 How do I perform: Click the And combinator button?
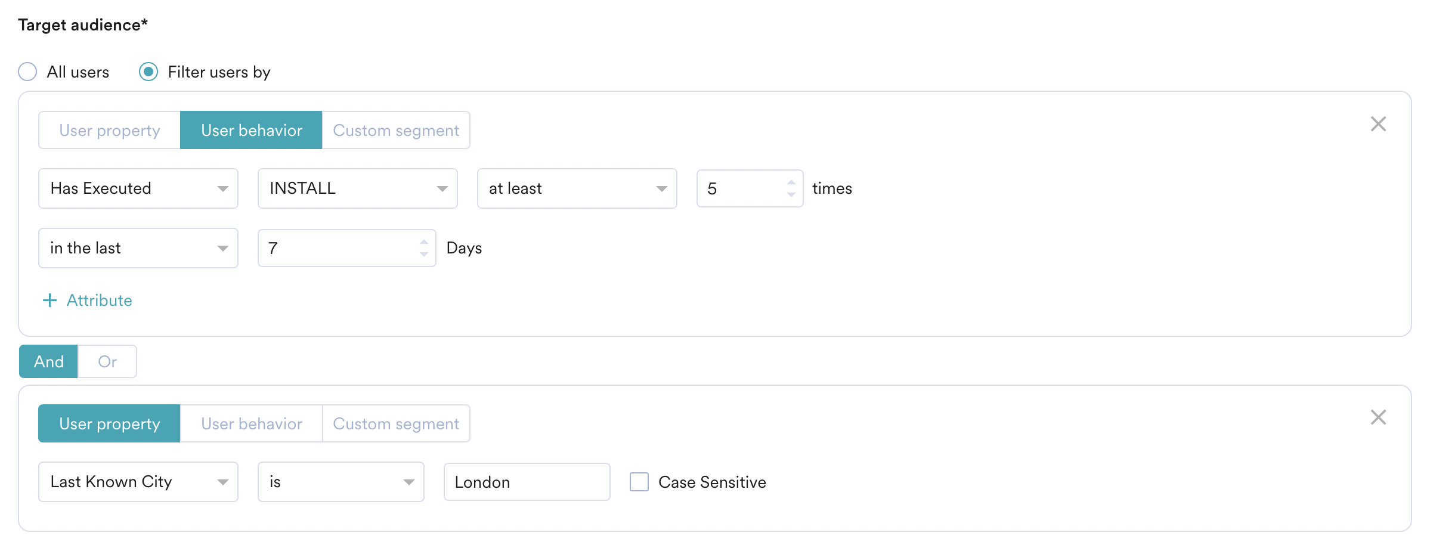click(x=49, y=361)
